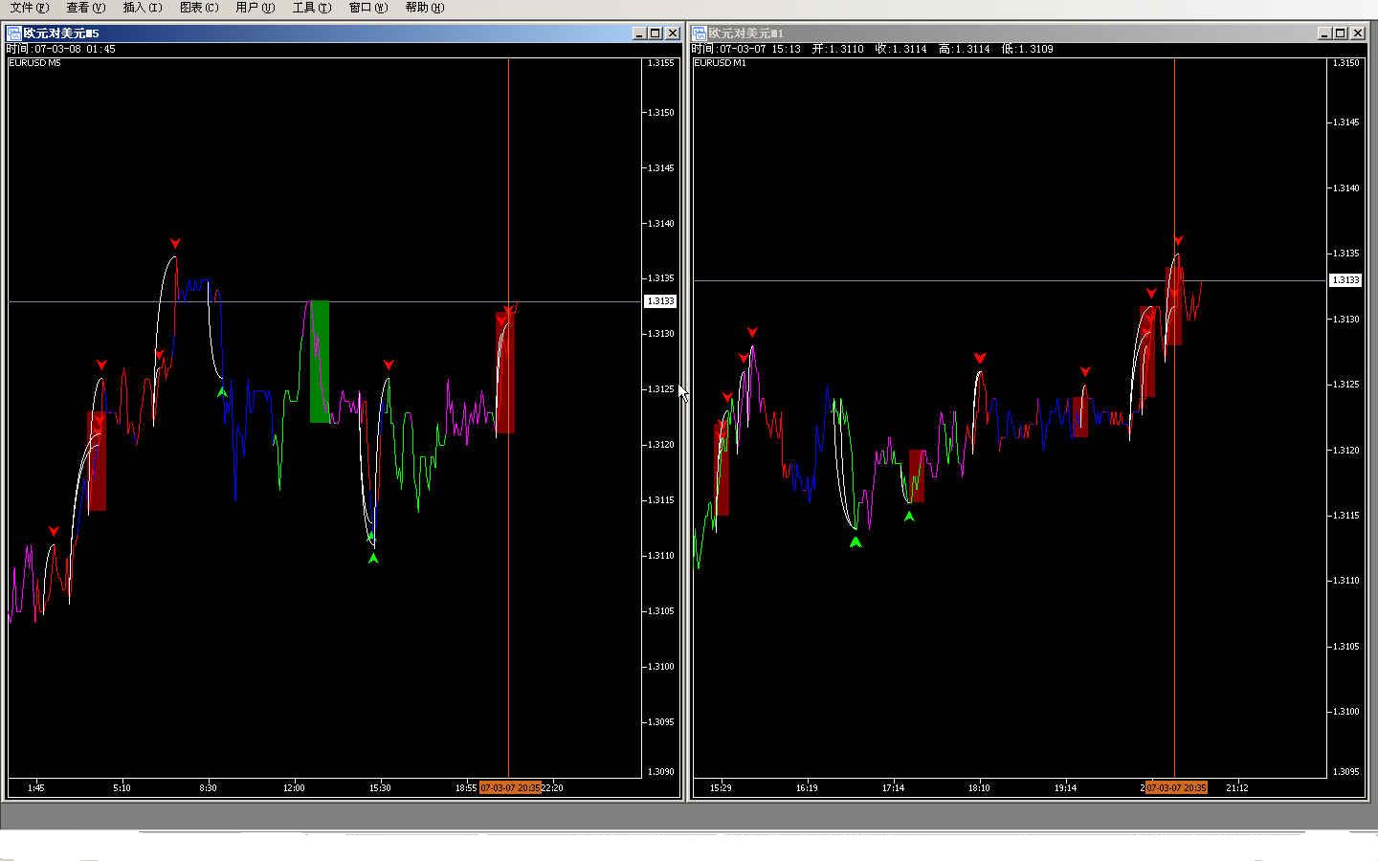
Task: Click the 1.3133 price tag in M5 chart
Action: pos(660,301)
